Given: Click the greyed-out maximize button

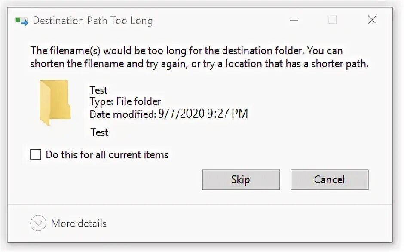Looking at the screenshot, I should [333, 20].
